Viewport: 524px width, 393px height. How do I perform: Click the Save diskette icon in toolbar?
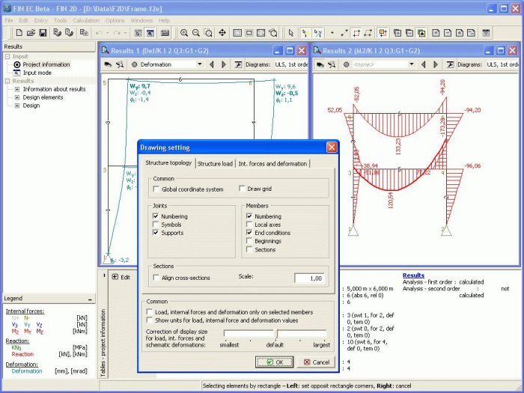pyautogui.click(x=43, y=33)
